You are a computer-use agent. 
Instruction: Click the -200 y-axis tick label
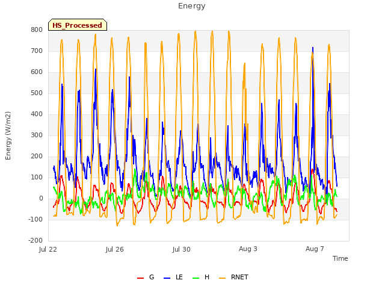pyautogui.click(x=35, y=240)
